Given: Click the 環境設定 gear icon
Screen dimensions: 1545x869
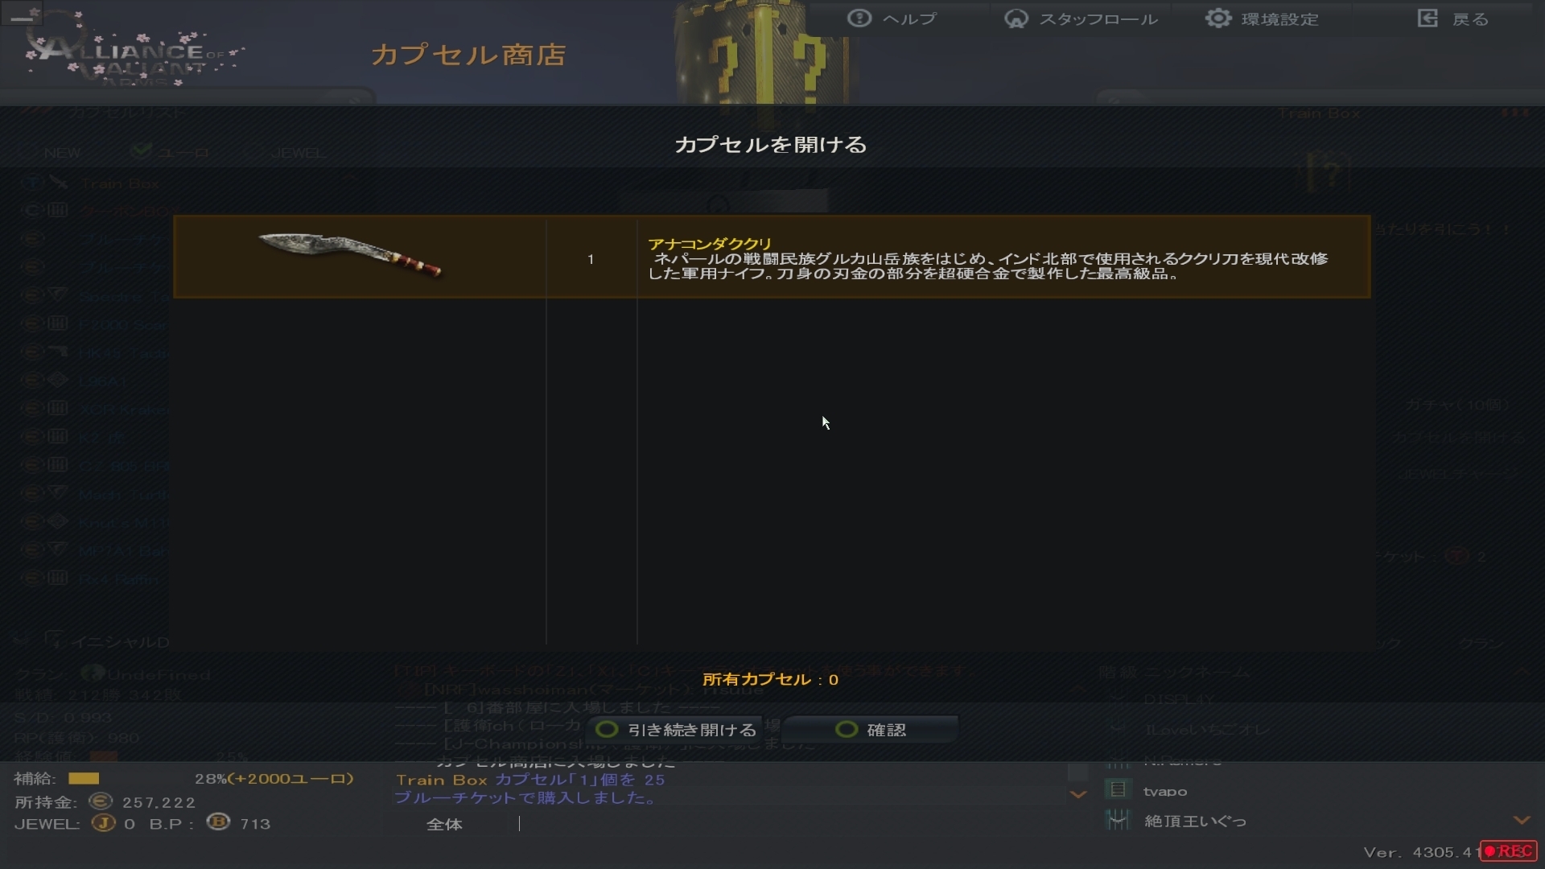Looking at the screenshot, I should (1218, 18).
